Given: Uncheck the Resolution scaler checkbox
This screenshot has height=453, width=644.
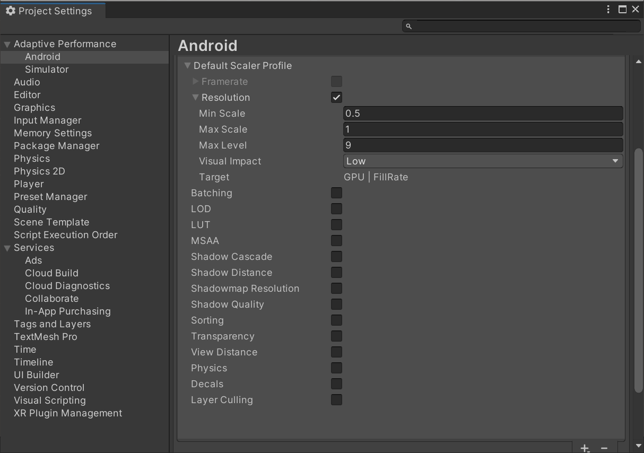Looking at the screenshot, I should point(336,98).
